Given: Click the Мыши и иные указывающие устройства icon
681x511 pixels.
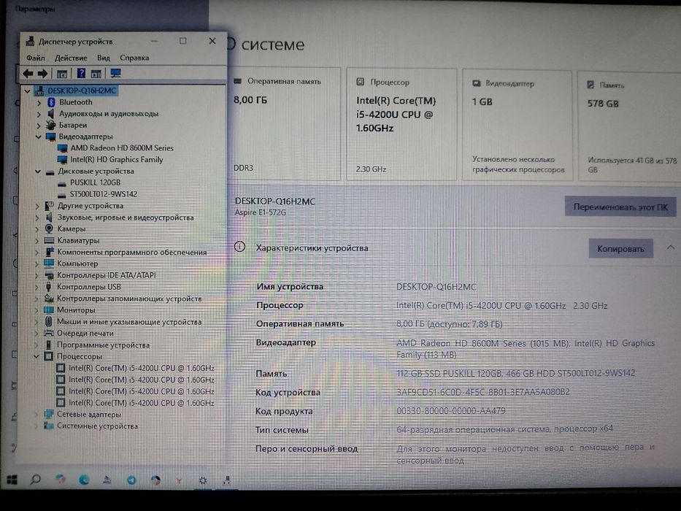Looking at the screenshot, I should click(49, 321).
